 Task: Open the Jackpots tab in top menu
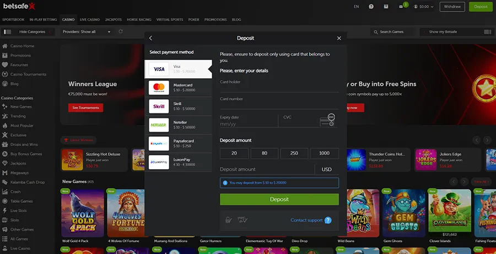click(113, 20)
